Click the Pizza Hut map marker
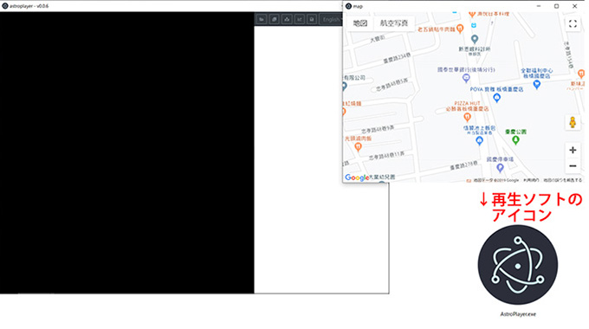This screenshot has width=589, height=329. pos(467,117)
